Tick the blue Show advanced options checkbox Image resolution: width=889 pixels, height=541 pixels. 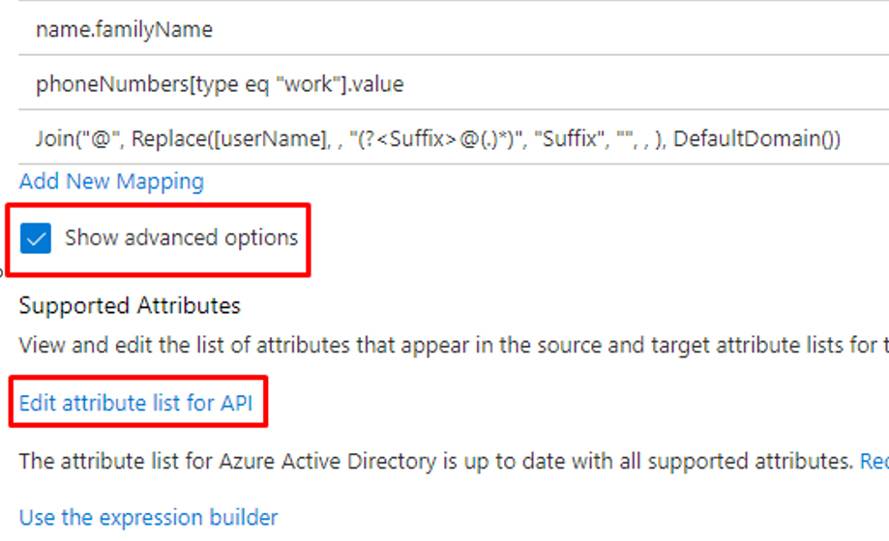click(35, 238)
